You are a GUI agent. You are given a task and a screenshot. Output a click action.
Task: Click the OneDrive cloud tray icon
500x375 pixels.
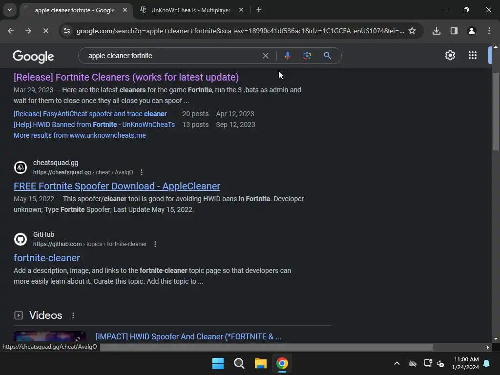413,363
